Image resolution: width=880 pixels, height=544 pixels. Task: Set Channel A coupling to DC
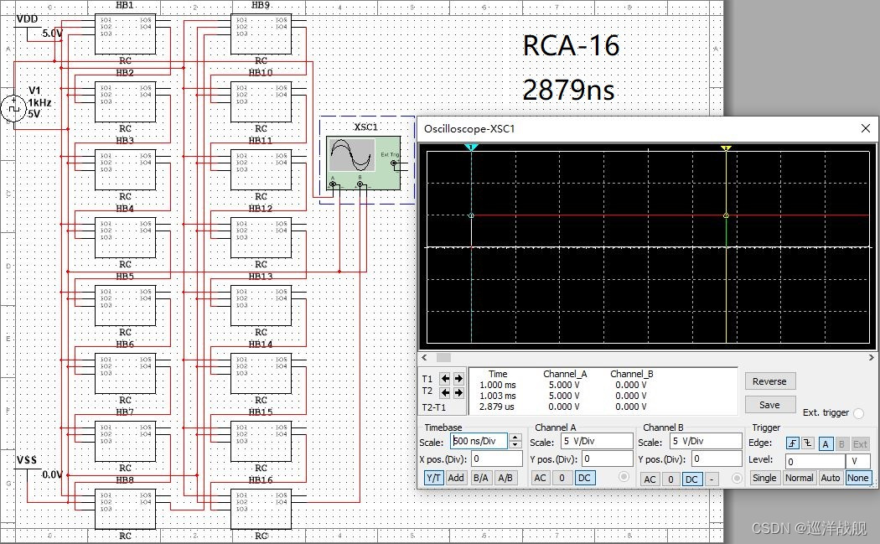click(x=583, y=479)
